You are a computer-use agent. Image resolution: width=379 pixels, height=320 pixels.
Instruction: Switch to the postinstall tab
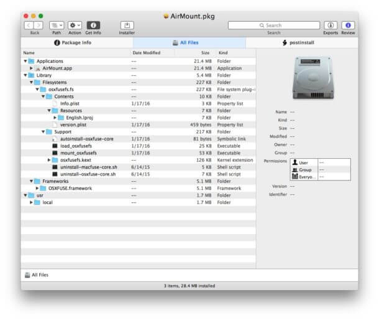(x=302, y=43)
